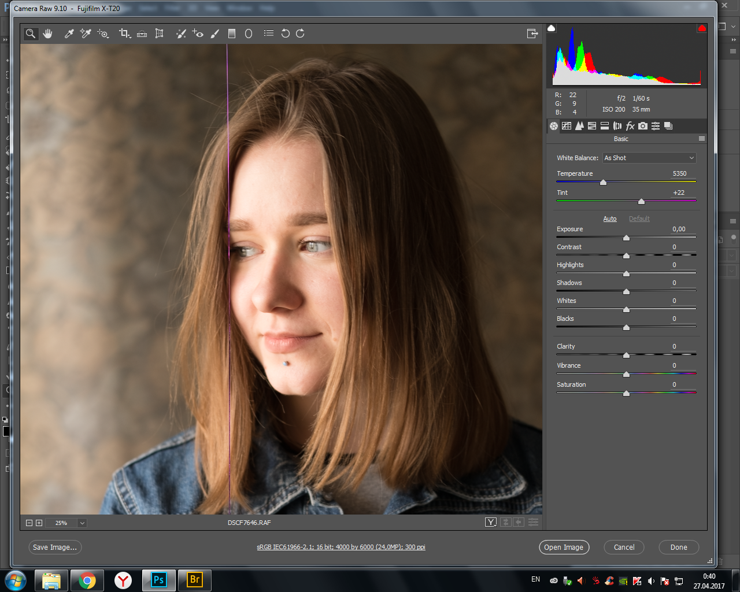Switch to the Tone Curve panel tab
The width and height of the screenshot is (740, 592).
tap(567, 126)
